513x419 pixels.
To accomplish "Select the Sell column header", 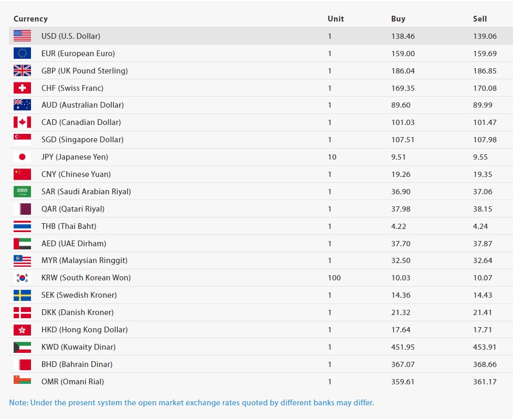I will 480,19.
